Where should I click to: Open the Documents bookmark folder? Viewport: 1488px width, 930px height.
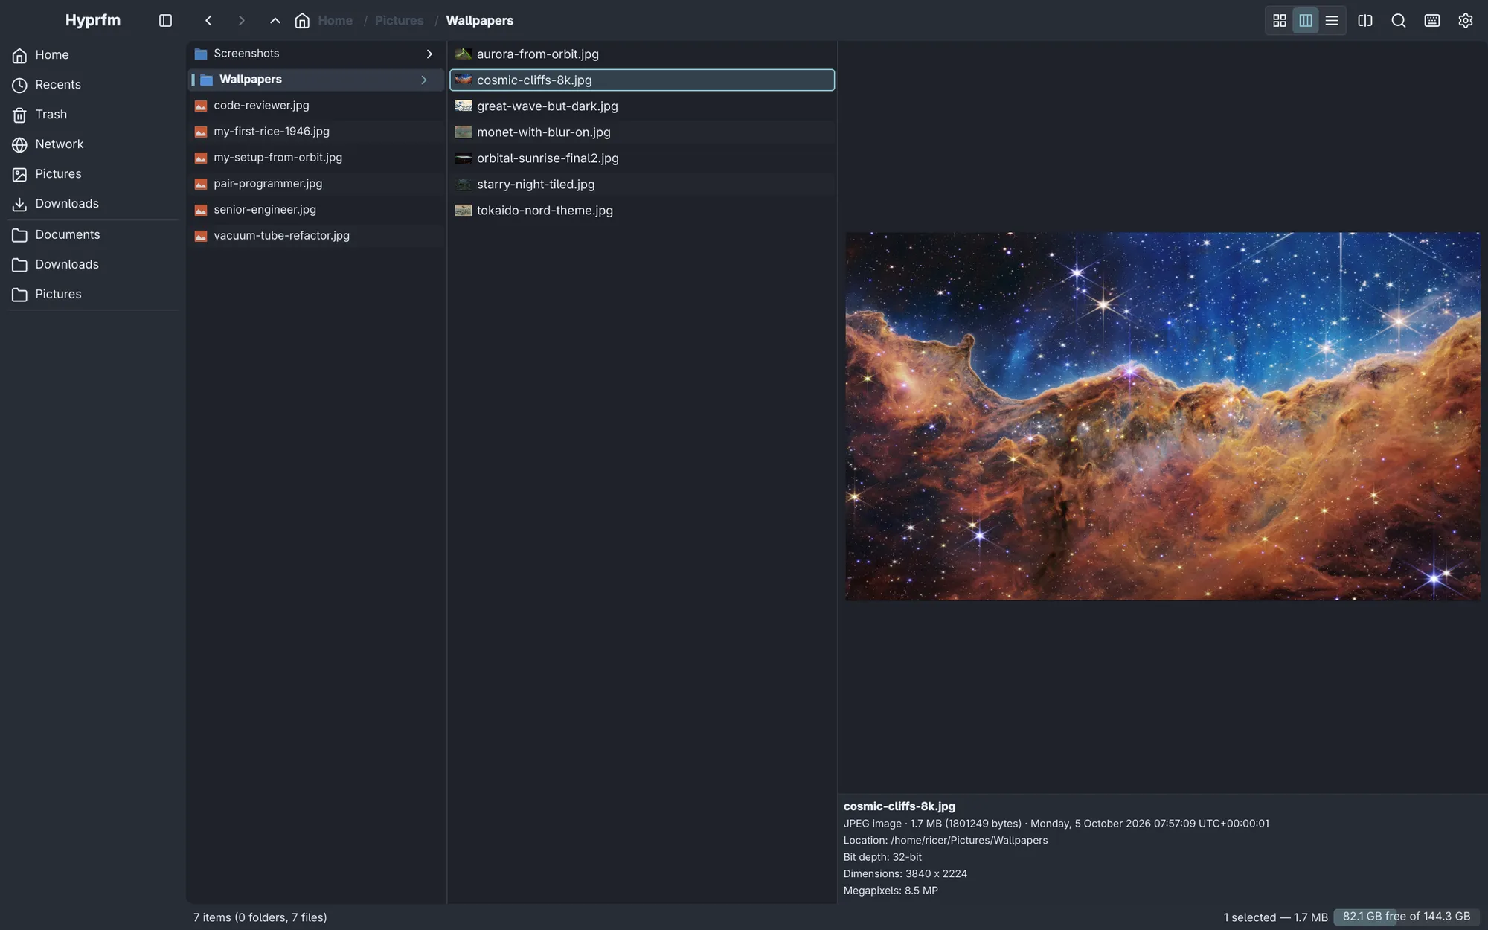[x=93, y=235]
